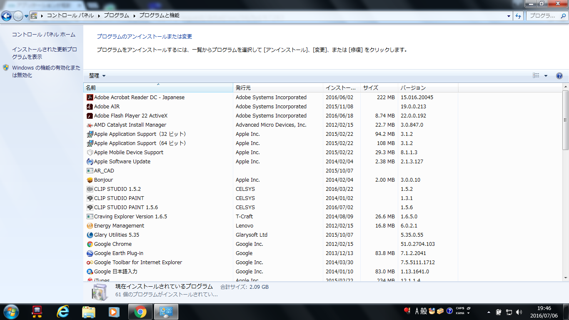Select Adobe Acrobat Reader DC icon in list

90,97
